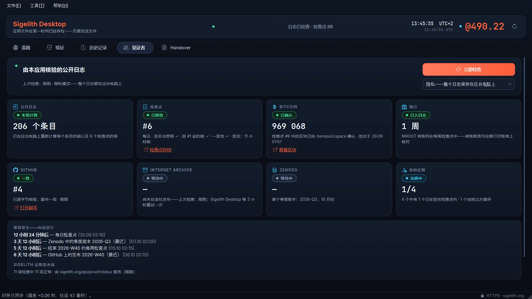This screenshot has width=532, height=299.
Task: Click the 你的证明 person icon
Action: tap(404, 170)
